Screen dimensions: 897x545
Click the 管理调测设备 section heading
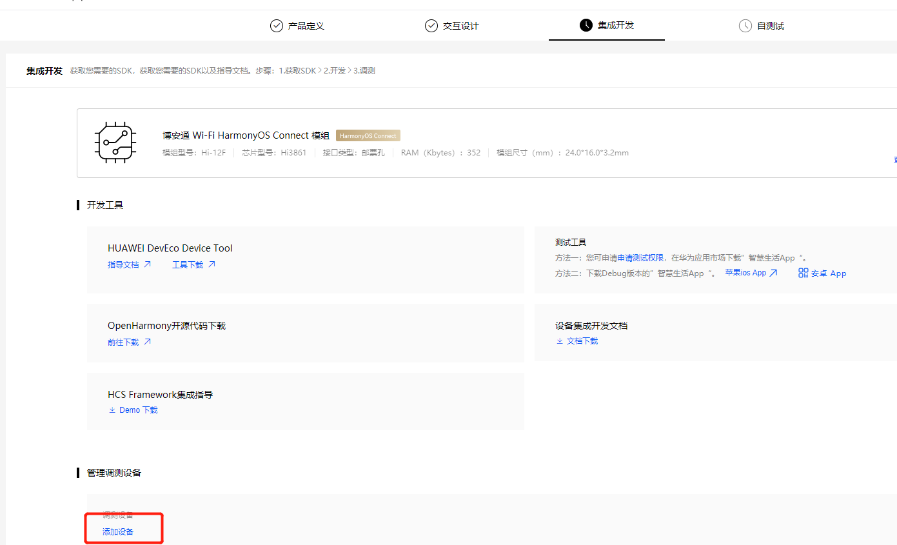coord(114,473)
